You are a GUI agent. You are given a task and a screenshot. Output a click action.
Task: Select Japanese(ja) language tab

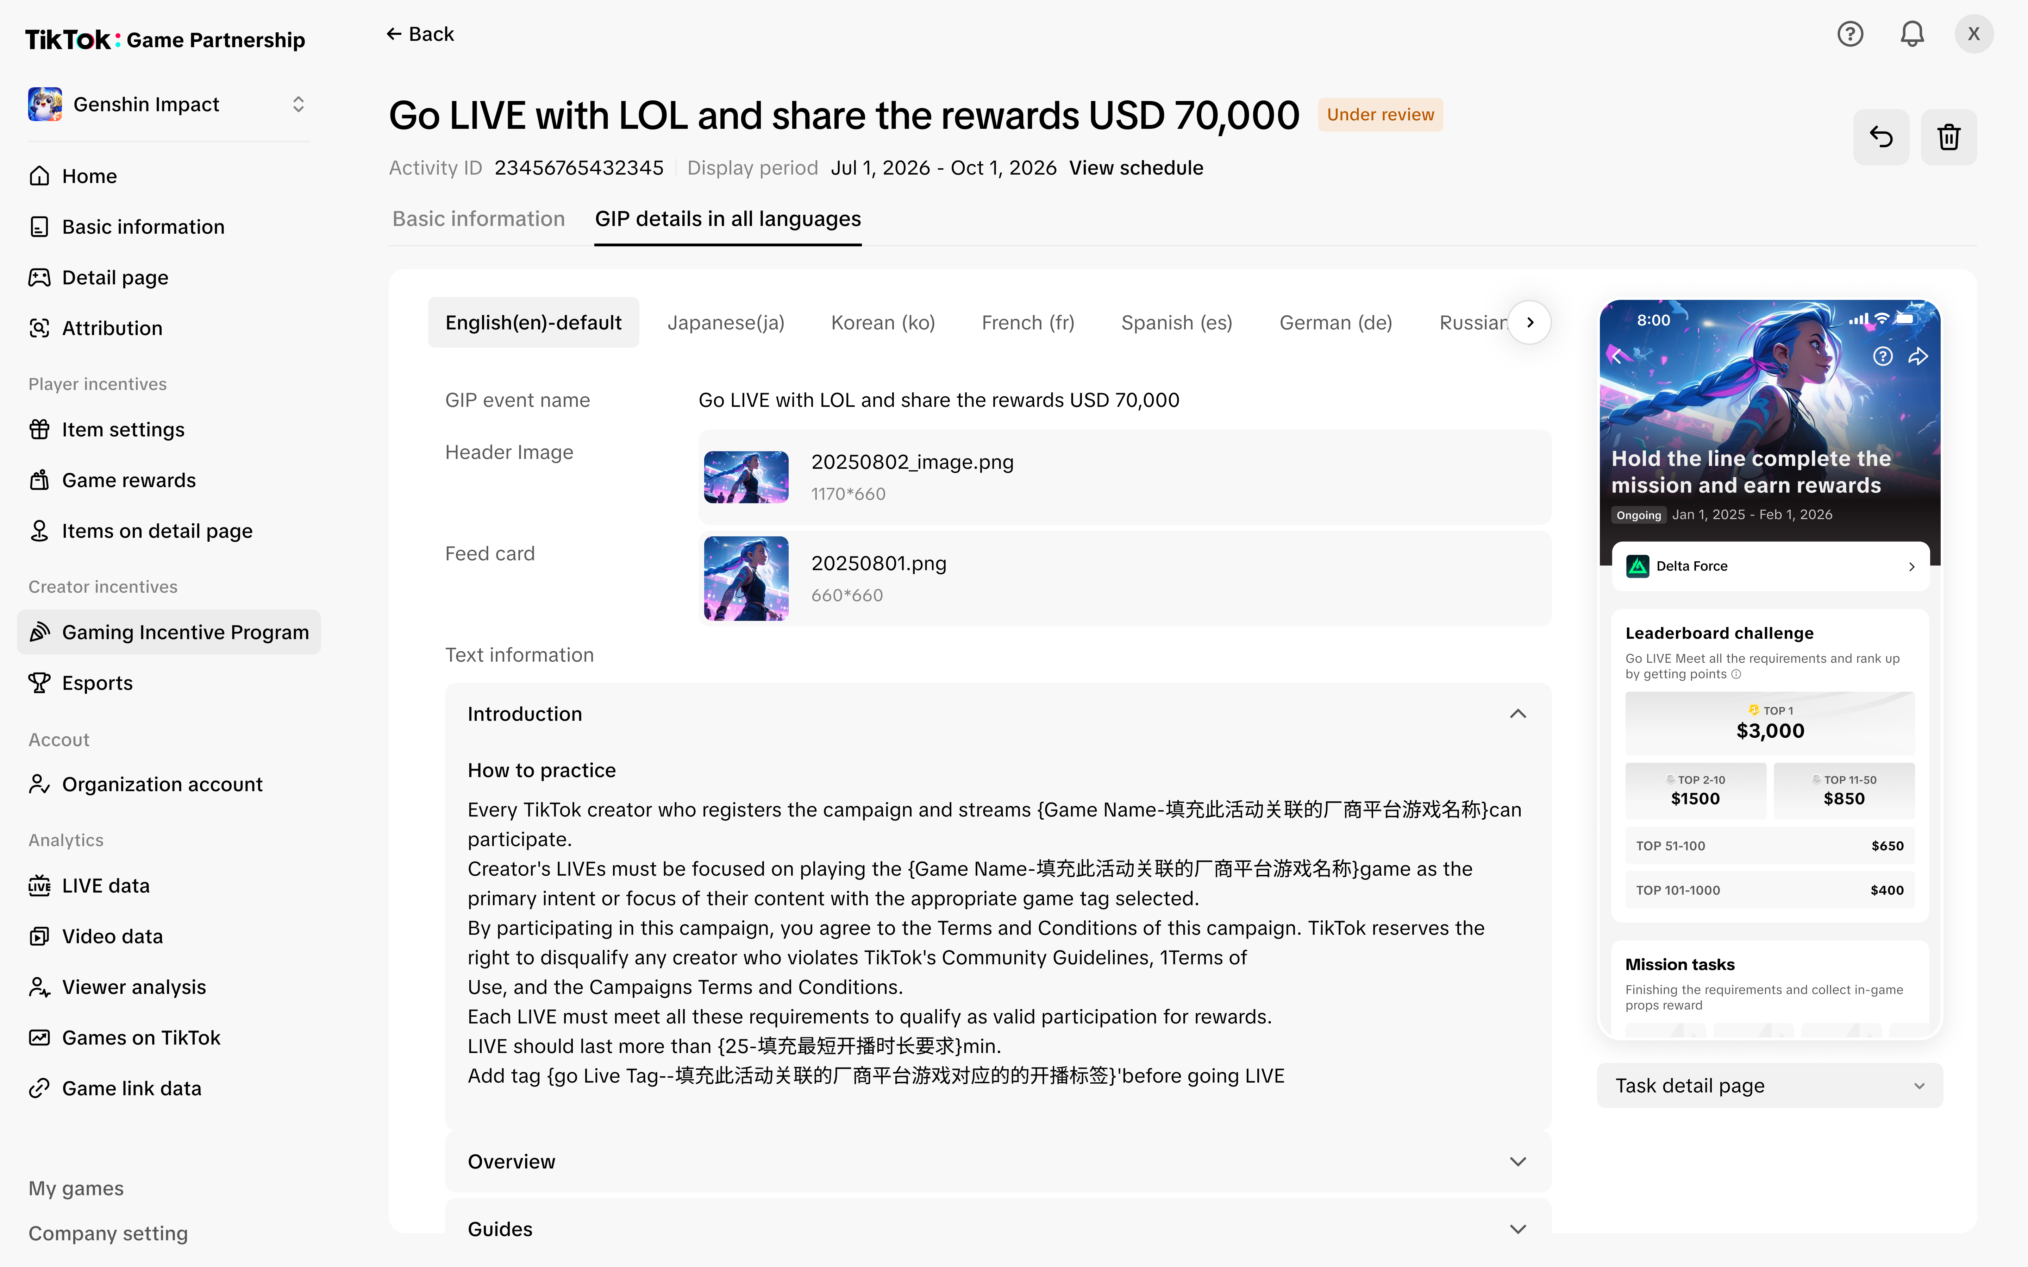(726, 323)
